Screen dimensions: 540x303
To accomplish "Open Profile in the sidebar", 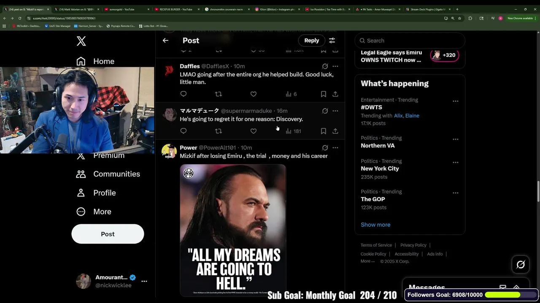I will (x=96, y=193).
